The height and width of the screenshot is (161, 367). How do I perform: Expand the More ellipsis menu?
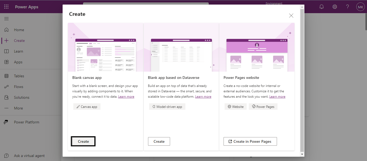[x=18, y=108]
